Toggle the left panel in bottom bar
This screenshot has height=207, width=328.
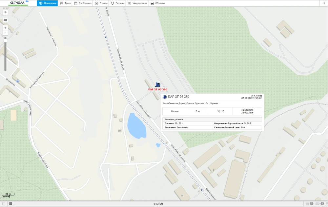(x=4, y=204)
